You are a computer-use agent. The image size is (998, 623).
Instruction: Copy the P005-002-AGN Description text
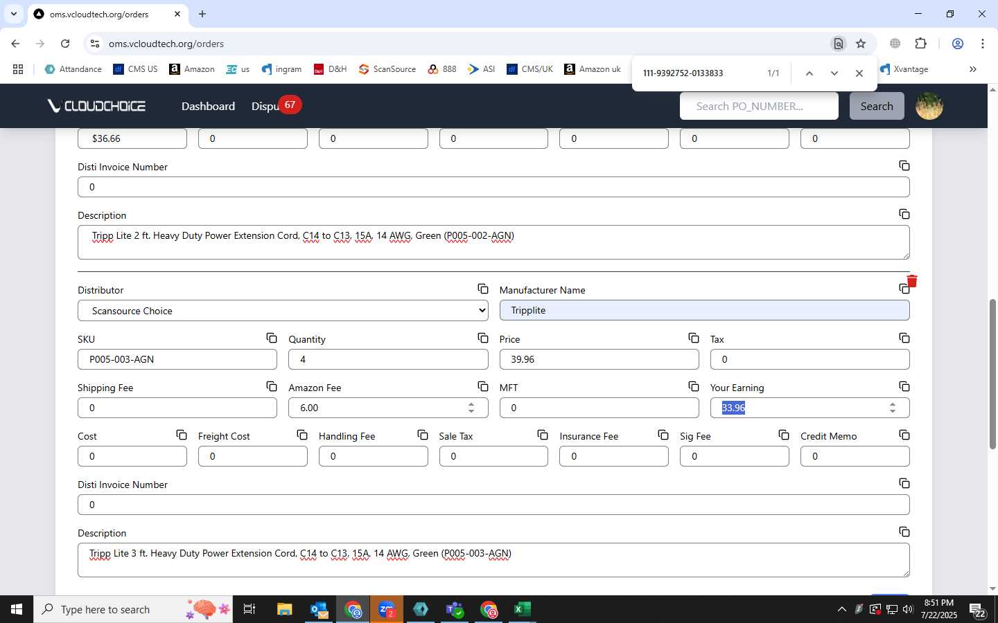tap(904, 214)
